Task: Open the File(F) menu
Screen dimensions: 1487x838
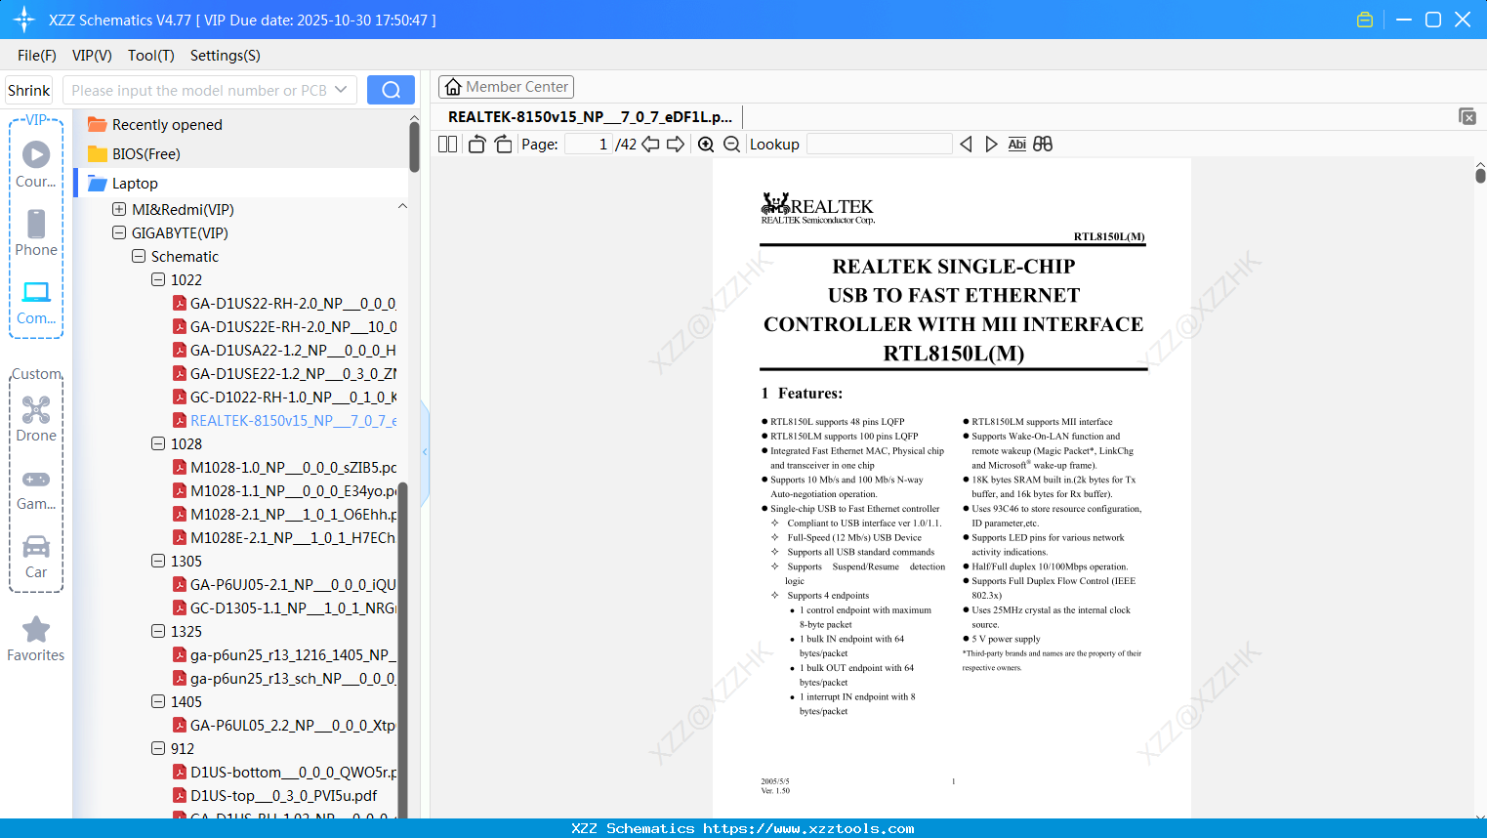Action: [37, 56]
